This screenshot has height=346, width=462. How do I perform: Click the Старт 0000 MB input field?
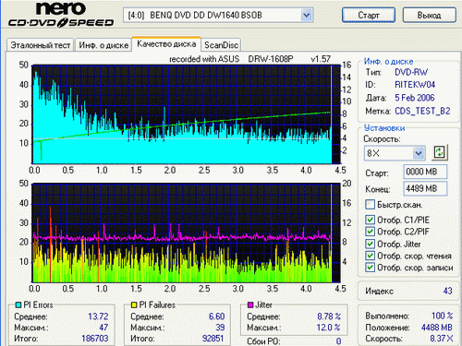tap(425, 172)
